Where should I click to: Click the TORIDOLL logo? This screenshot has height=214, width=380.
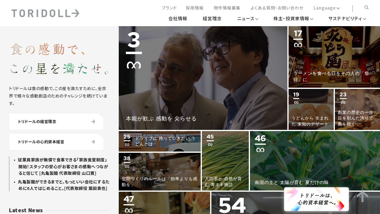[x=45, y=13]
